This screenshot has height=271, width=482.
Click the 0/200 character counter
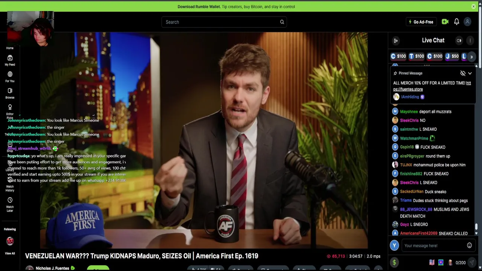tap(461, 263)
